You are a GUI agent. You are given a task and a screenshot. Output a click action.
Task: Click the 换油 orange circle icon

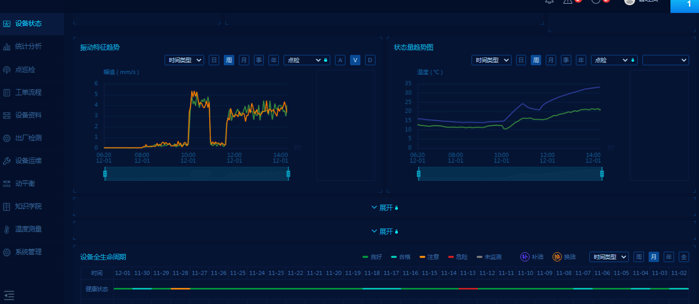tap(557, 257)
